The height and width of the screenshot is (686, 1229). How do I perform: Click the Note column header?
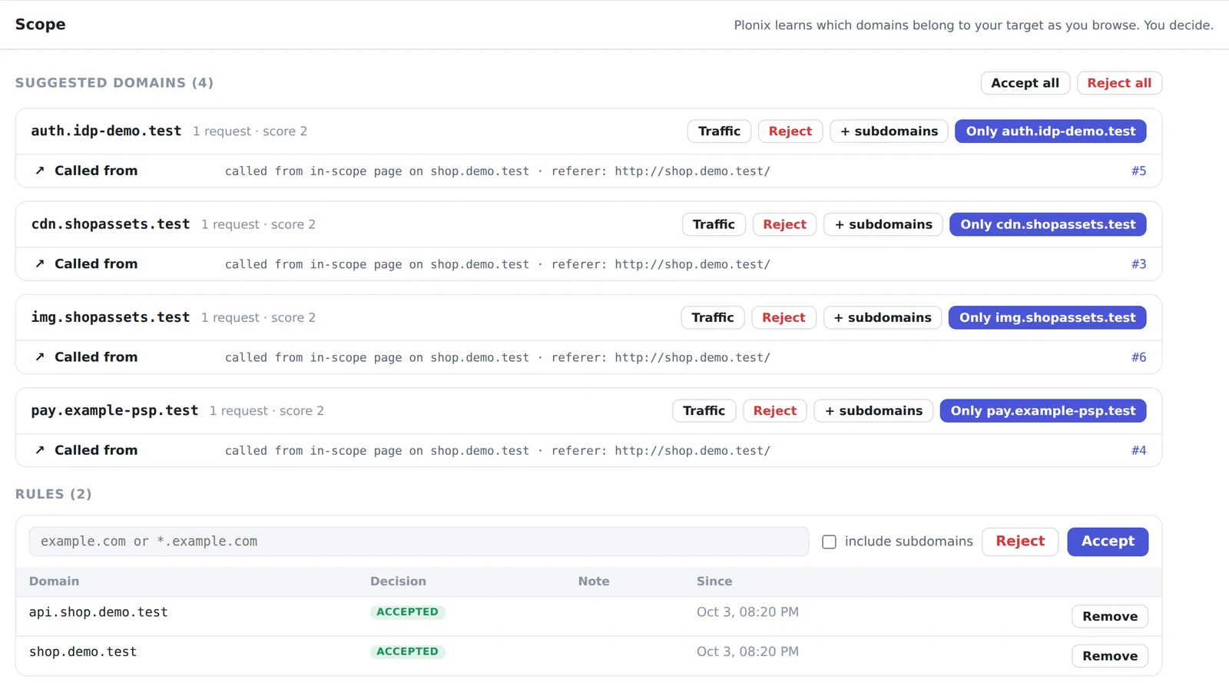tap(594, 582)
